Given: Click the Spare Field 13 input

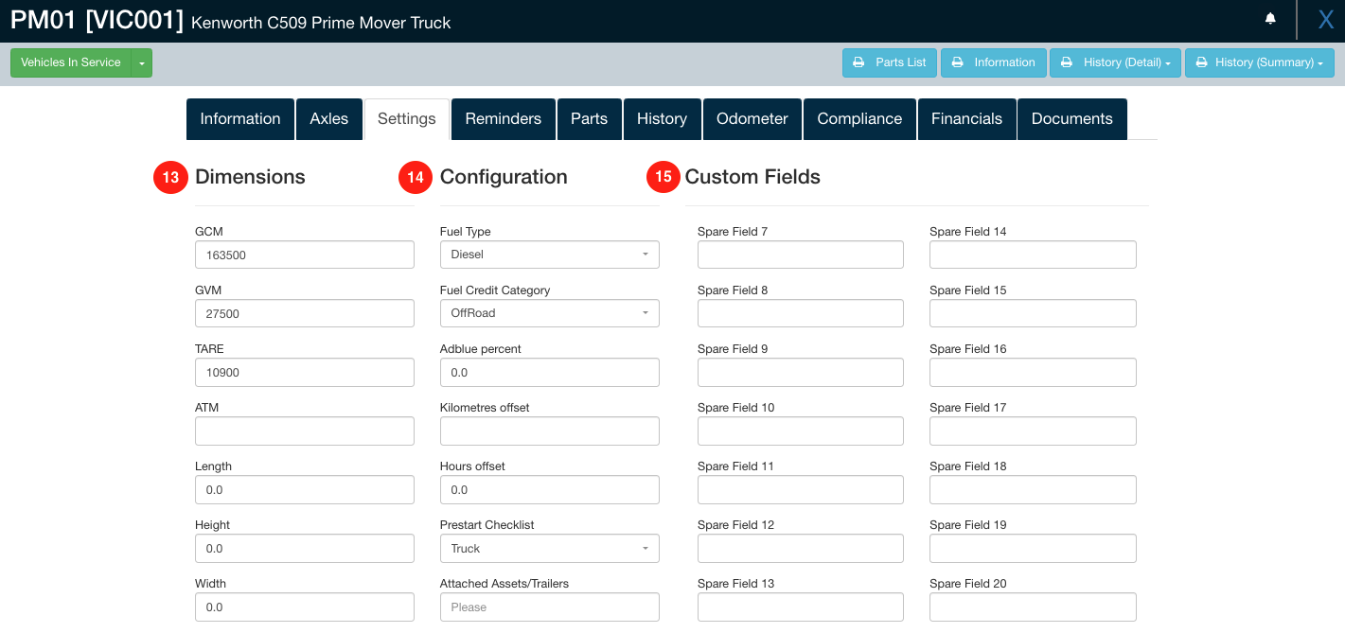Looking at the screenshot, I should point(801,607).
